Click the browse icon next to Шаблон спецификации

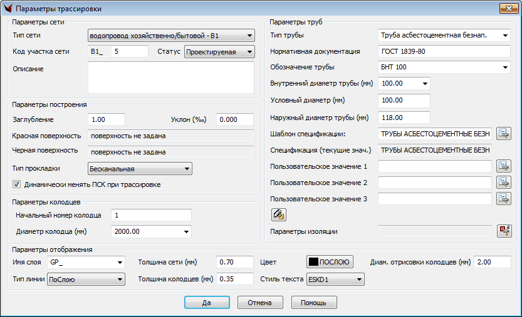(504, 133)
